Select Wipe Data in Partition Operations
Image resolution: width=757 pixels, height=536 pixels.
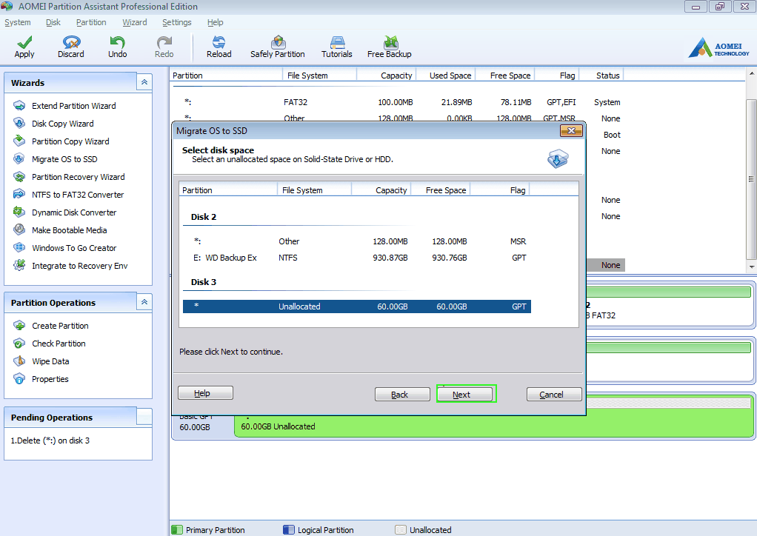[x=50, y=361]
